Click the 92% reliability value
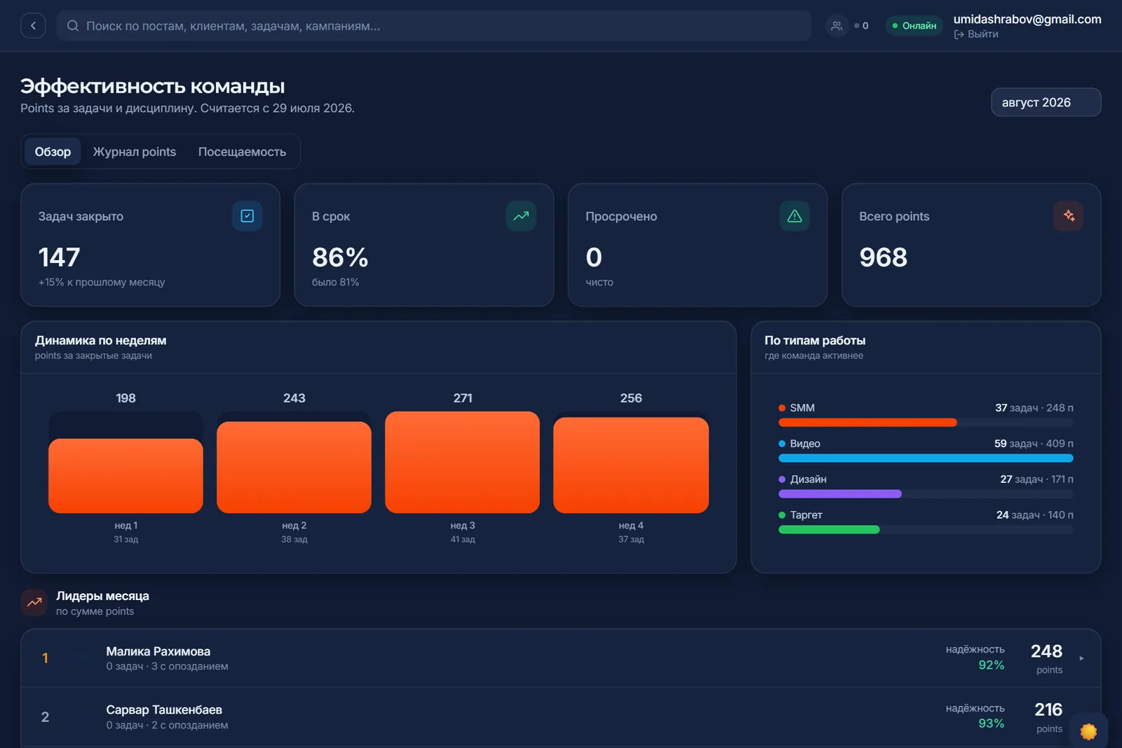Viewport: 1122px width, 748px height. pyautogui.click(x=992, y=665)
